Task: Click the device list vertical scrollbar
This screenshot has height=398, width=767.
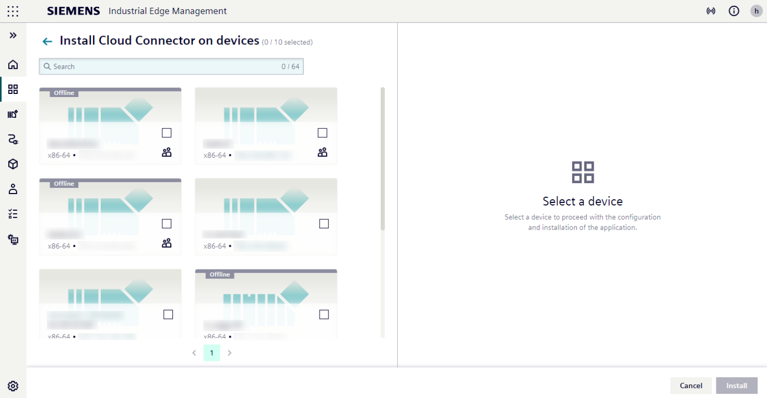Action: [x=383, y=159]
